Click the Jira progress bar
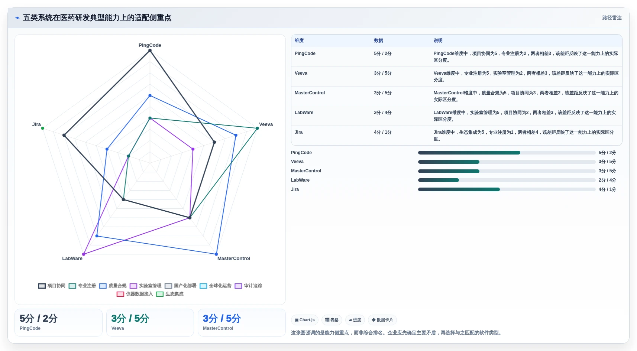Screen dimensions: 637x351 click(x=507, y=189)
